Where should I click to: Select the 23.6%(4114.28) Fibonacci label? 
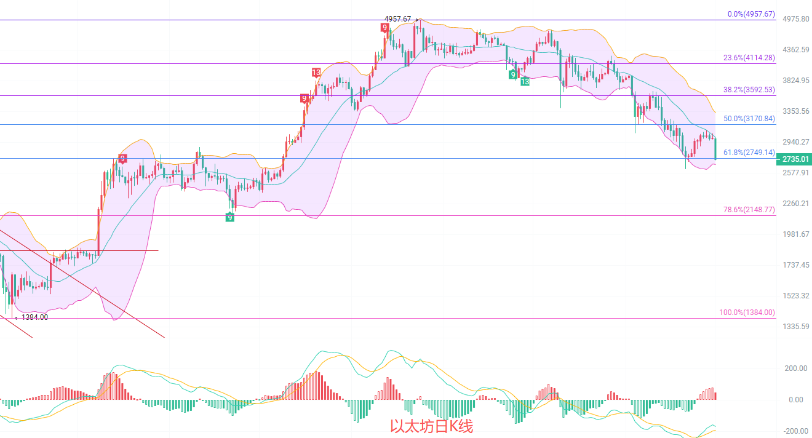click(x=749, y=58)
